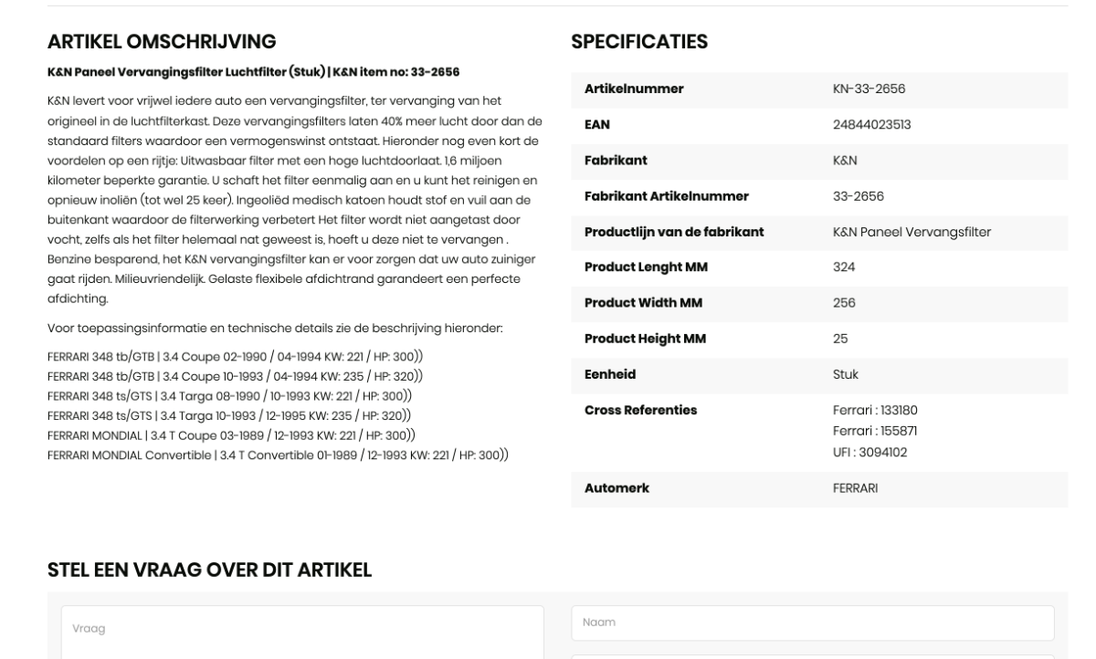Click the Product Width MM value 256
This screenshot has width=1096, height=659.
point(831,303)
